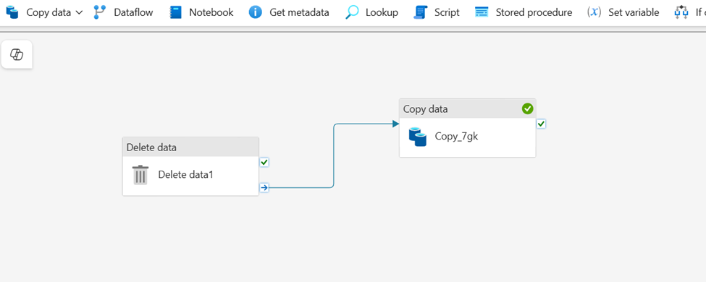Select the Lookup magnifier icon

[352, 12]
